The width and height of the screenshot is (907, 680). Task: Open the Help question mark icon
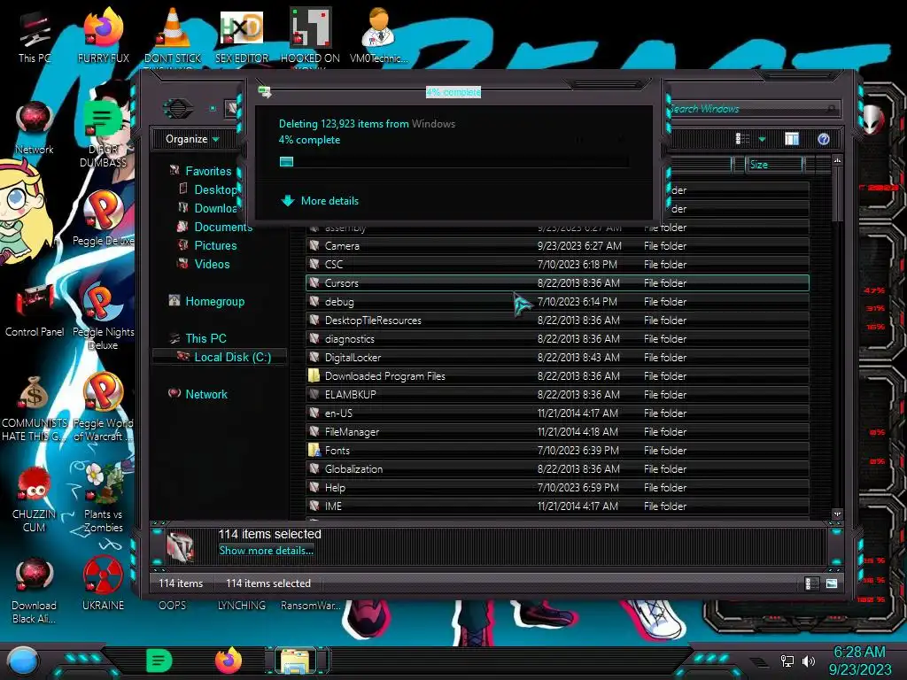pyautogui.click(x=824, y=139)
